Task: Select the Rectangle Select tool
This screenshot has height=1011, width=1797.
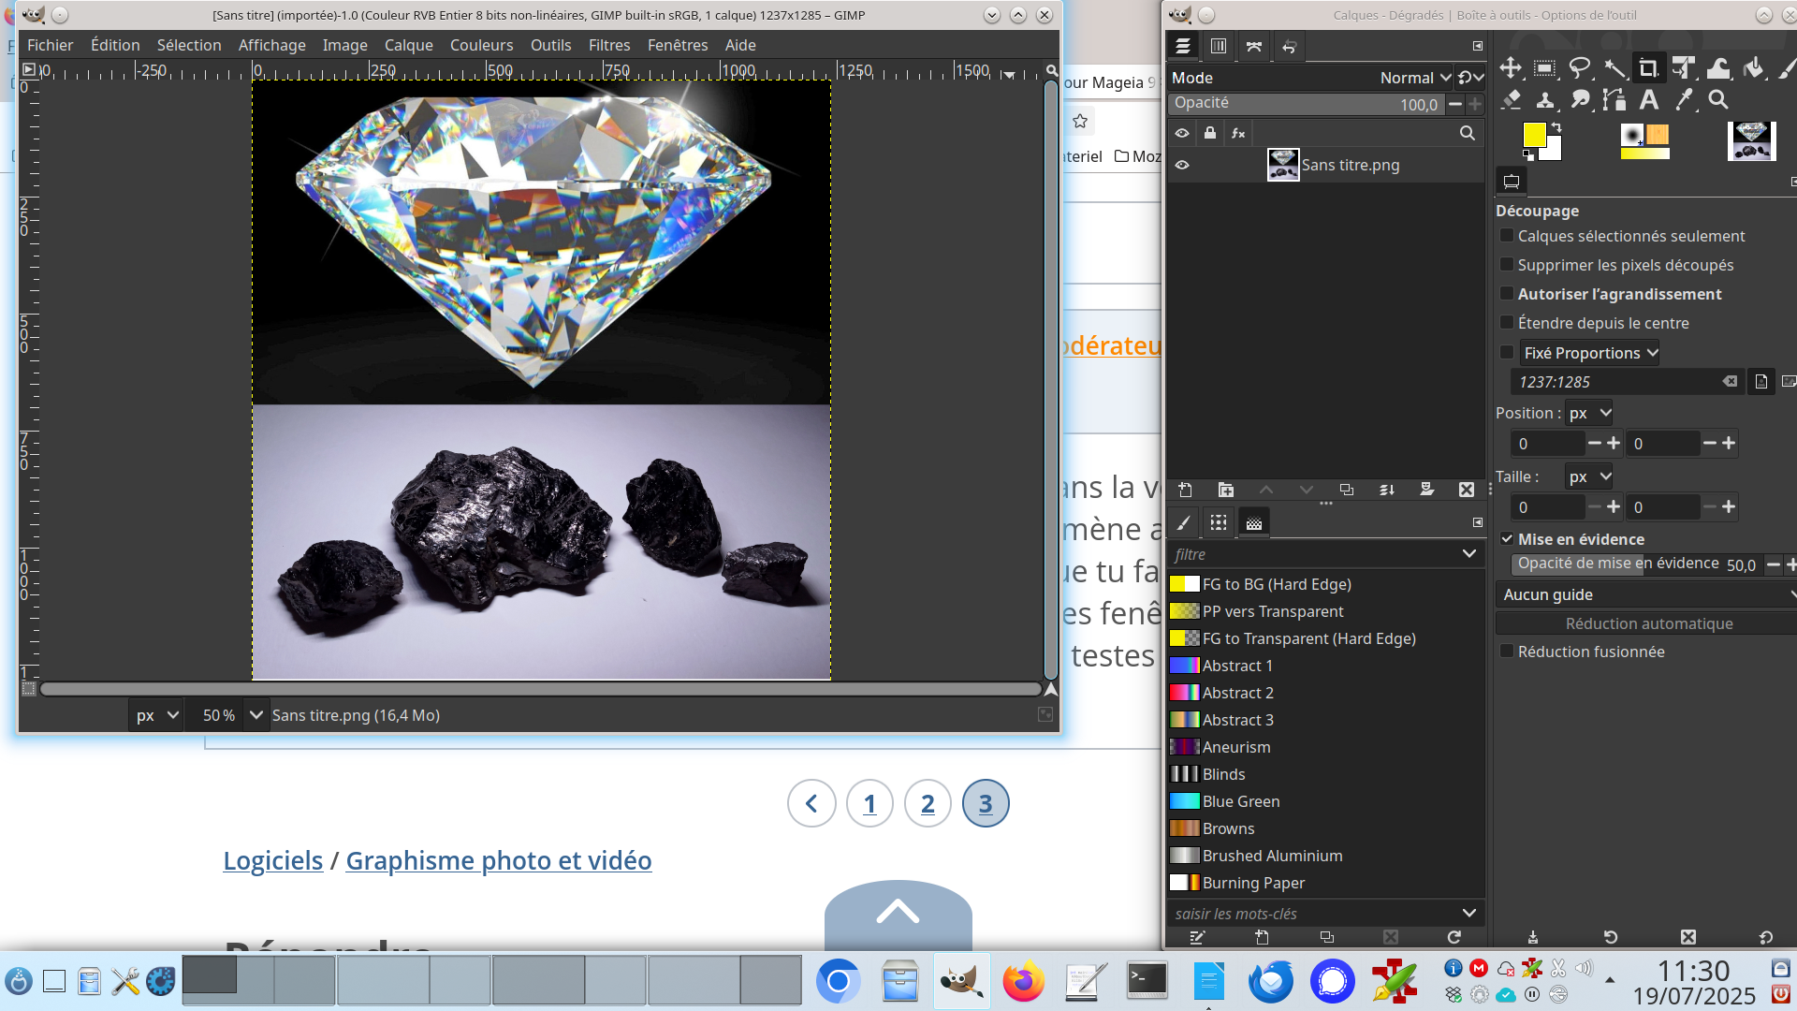Action: pyautogui.click(x=1544, y=67)
